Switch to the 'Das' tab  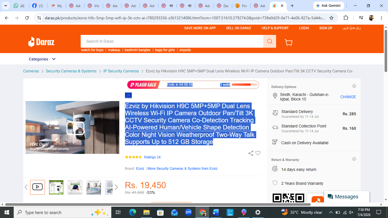[222, 6]
